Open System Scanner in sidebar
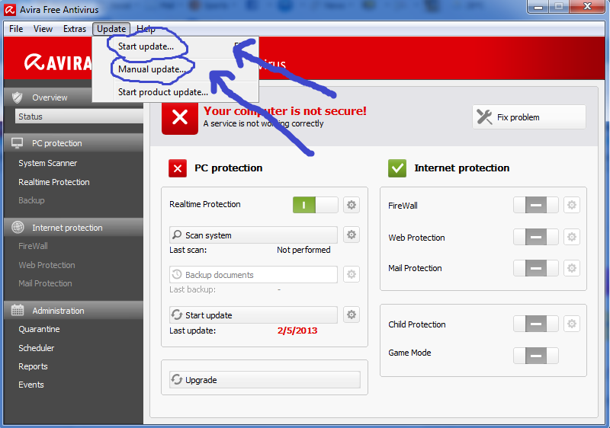 (47, 163)
